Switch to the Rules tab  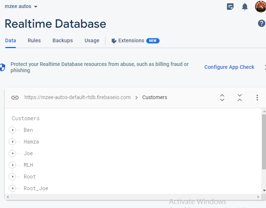point(34,40)
